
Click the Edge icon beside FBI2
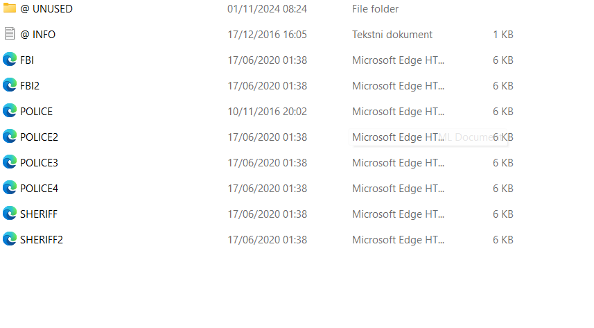[10, 85]
